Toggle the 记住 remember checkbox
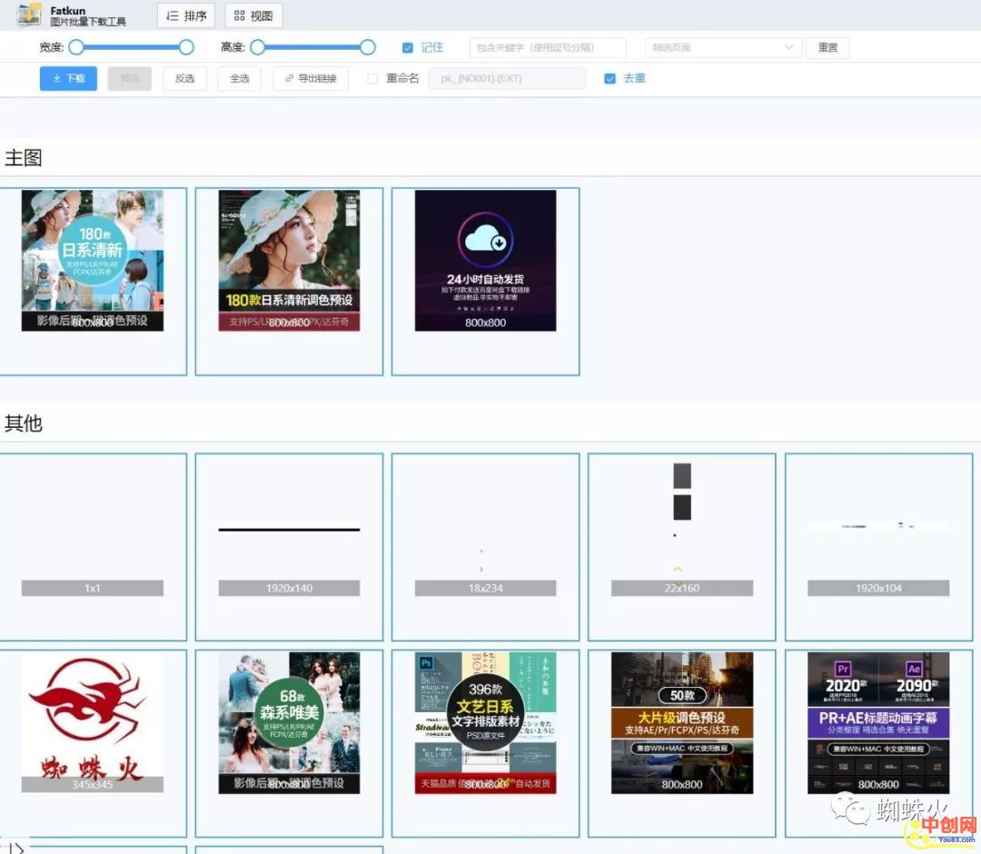Screen dimensions: 981x854 click(x=408, y=47)
